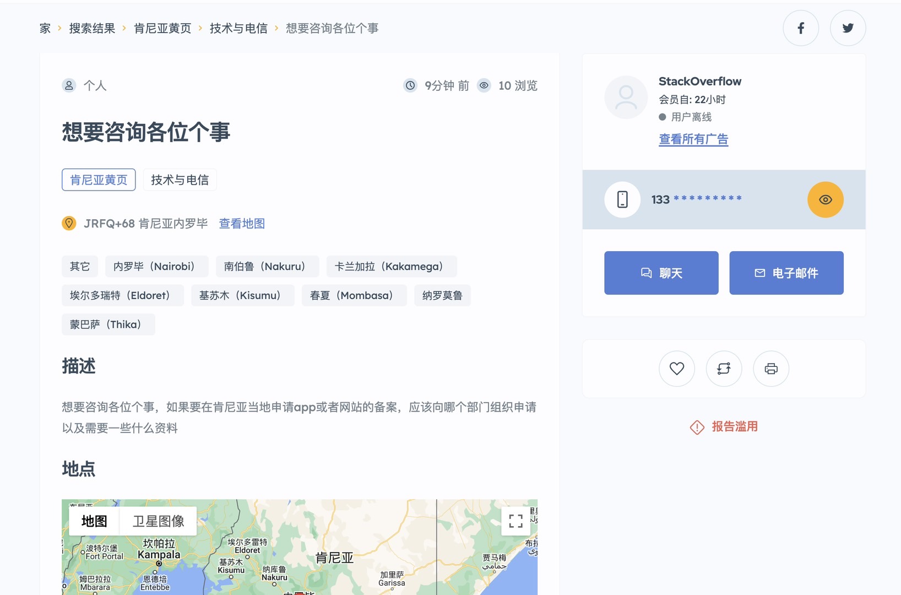This screenshot has height=595, width=901.
Task: Click the 埃尔多瑞特 (Eldoret) tag
Action: click(123, 295)
